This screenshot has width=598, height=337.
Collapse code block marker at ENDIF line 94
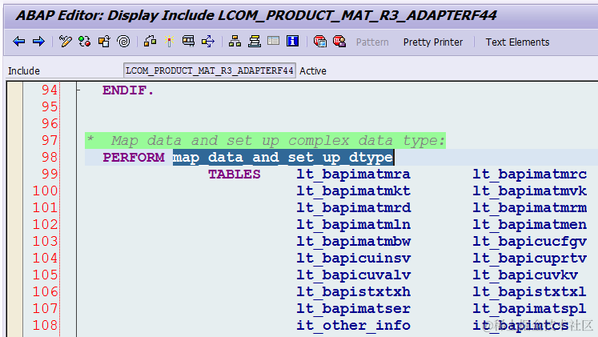tap(78, 90)
